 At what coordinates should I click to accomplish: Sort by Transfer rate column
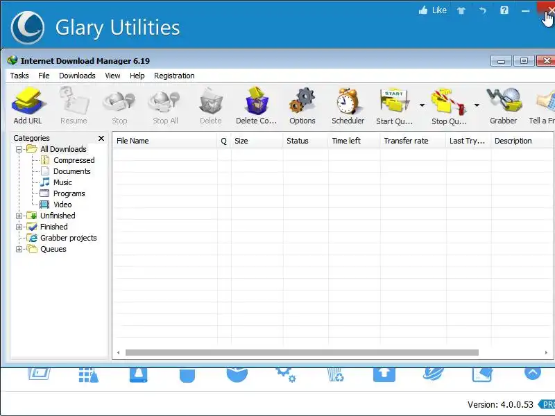point(413,141)
